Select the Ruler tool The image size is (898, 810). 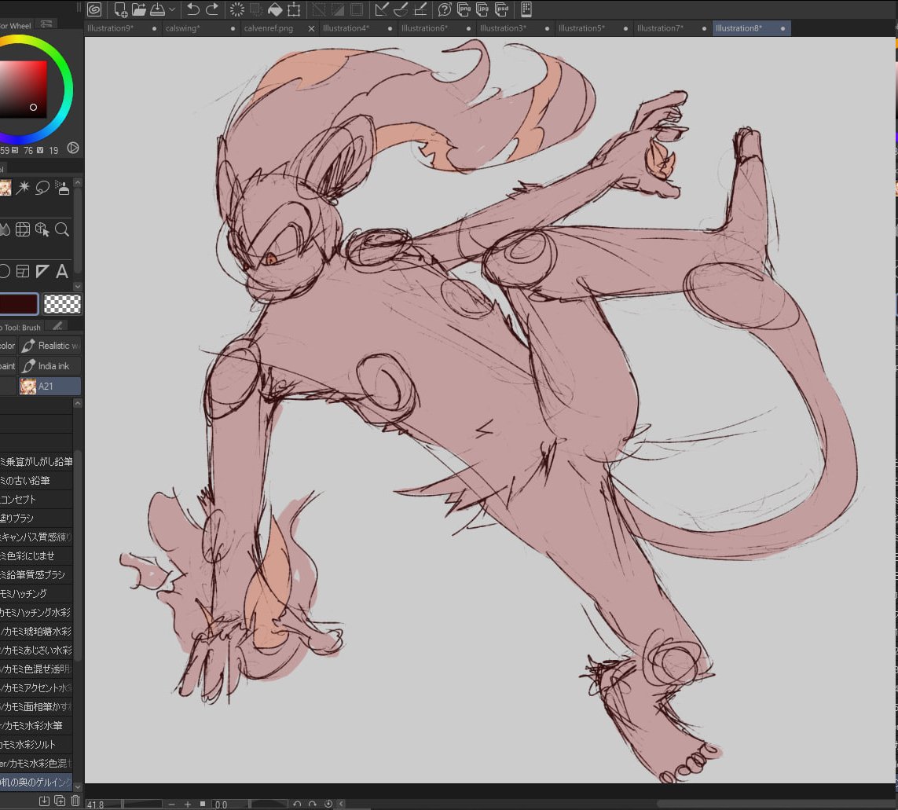tap(42, 271)
